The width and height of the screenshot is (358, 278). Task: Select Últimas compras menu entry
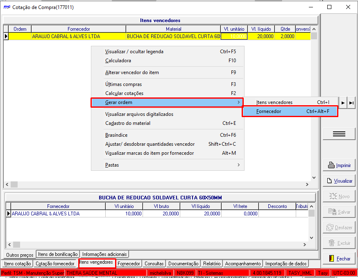click(x=168, y=84)
